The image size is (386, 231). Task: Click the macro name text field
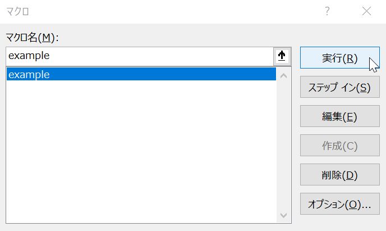point(140,56)
